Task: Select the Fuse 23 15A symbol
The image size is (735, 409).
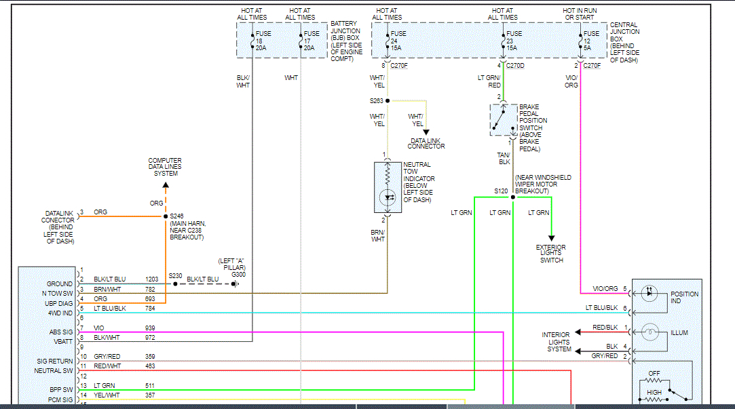Action: [503, 39]
